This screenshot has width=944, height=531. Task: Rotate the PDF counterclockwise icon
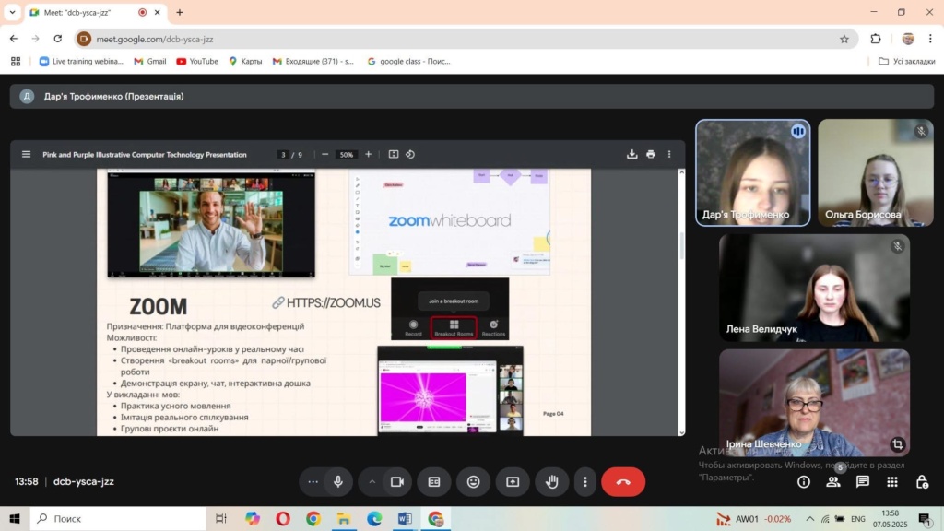[x=410, y=154]
